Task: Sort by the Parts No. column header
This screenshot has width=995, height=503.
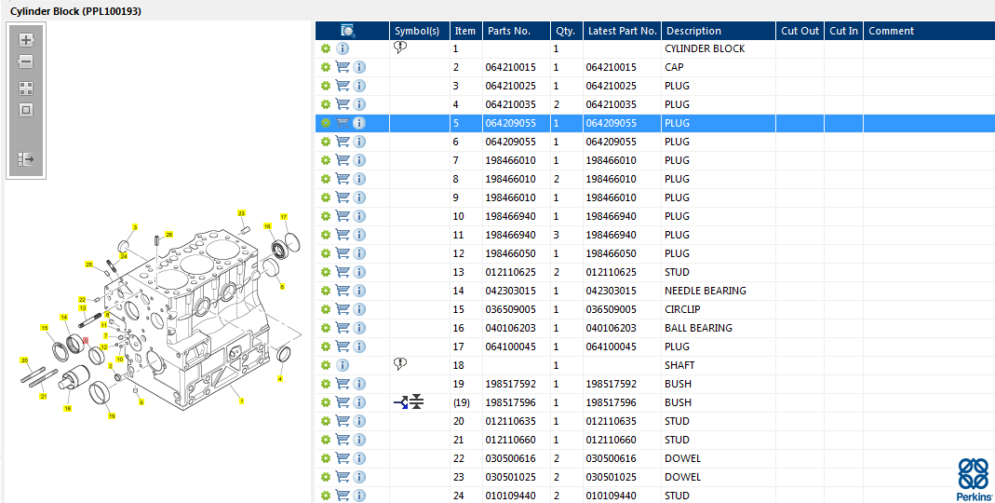Action: coord(509,31)
